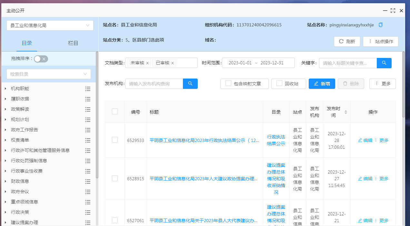Select the 政府会议 directory item
Screen dimensions: 410x226
[20, 192]
